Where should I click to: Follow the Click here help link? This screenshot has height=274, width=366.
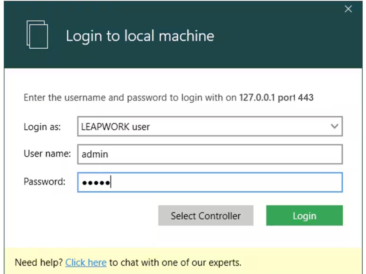[x=86, y=263]
